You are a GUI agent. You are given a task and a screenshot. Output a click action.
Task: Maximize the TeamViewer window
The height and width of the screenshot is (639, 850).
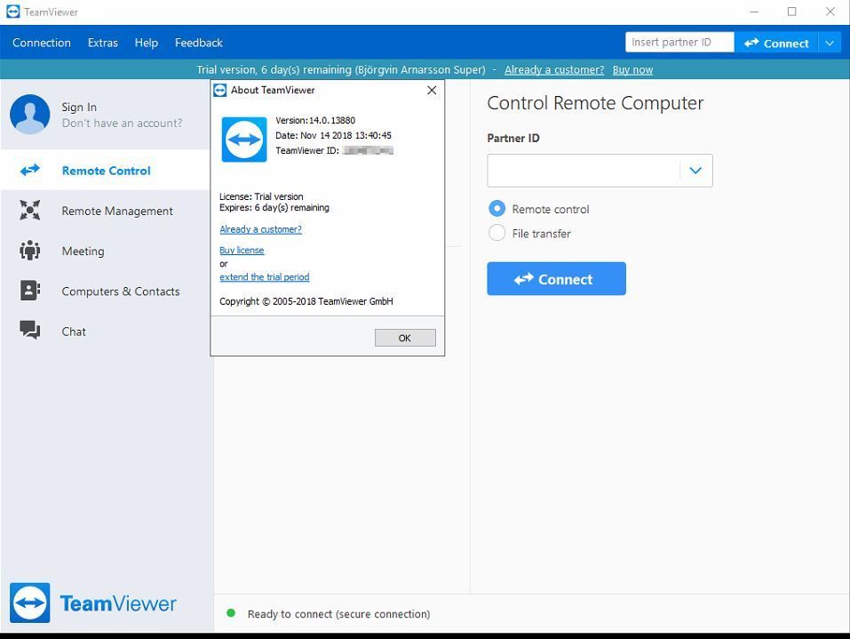pos(792,12)
